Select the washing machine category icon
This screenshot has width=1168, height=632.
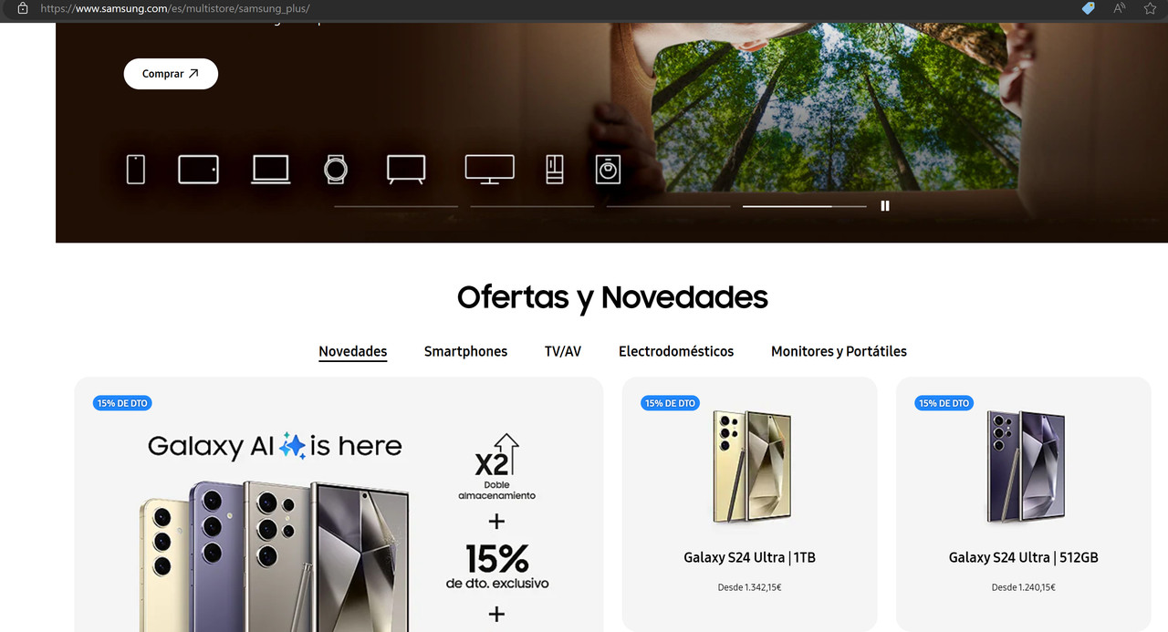pos(609,170)
